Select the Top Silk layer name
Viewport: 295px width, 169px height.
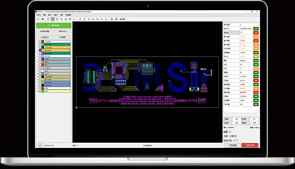[x=57, y=41]
